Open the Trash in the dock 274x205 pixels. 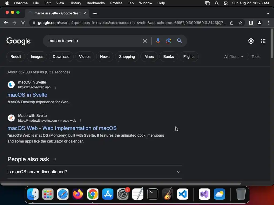point(241,194)
